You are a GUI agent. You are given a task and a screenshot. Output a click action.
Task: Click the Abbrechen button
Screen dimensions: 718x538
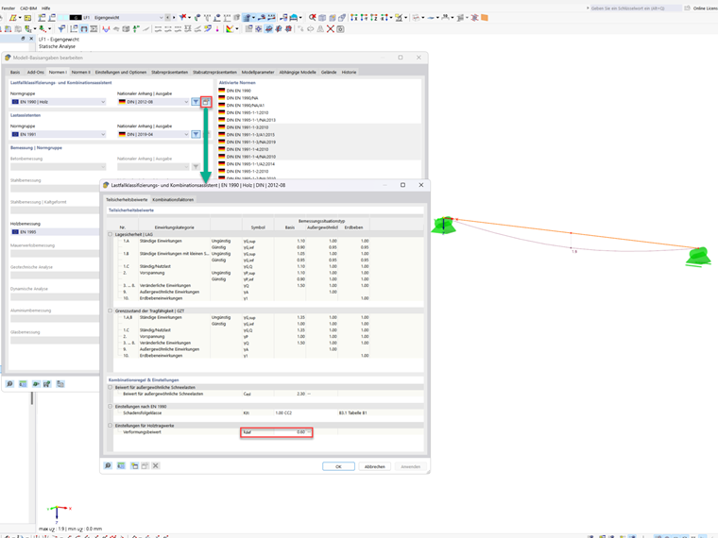(374, 466)
